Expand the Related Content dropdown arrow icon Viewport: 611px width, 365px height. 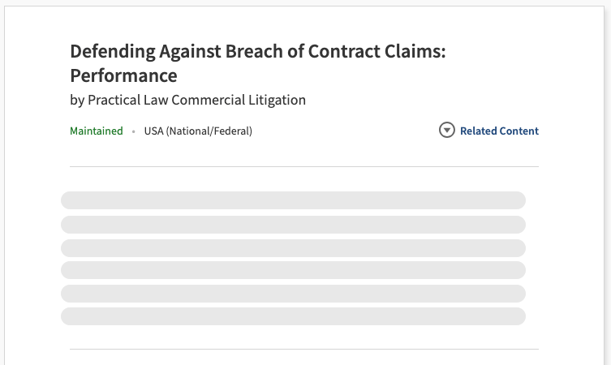[447, 131]
